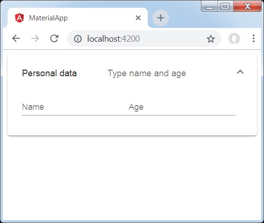Click the Personal data panel title
264x223 pixels.
pos(49,73)
